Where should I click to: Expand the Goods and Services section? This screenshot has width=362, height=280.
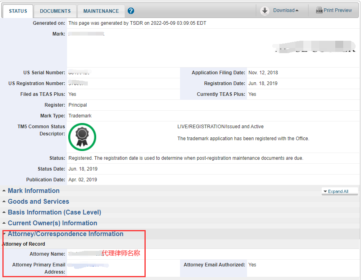38,202
